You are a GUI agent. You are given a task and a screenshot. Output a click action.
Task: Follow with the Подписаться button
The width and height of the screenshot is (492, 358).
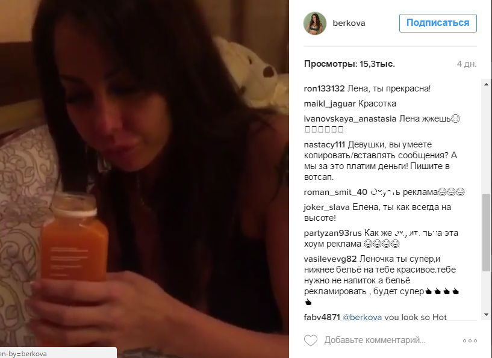click(x=438, y=23)
